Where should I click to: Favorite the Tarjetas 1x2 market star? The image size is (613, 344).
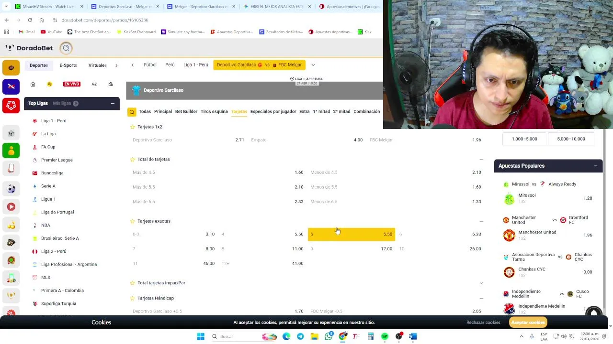click(x=133, y=127)
